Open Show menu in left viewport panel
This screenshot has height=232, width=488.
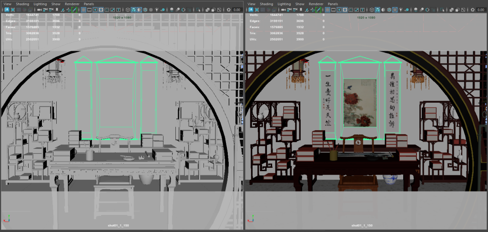pos(56,4)
